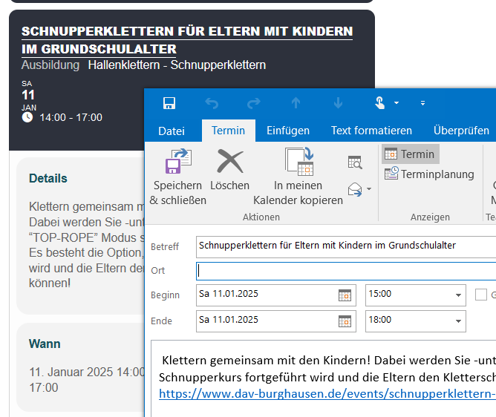496x417 pixels.
Task: Click the Save floppy disk icon in title bar
Action: [169, 103]
